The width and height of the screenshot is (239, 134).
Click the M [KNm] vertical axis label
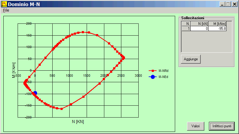[14, 70]
